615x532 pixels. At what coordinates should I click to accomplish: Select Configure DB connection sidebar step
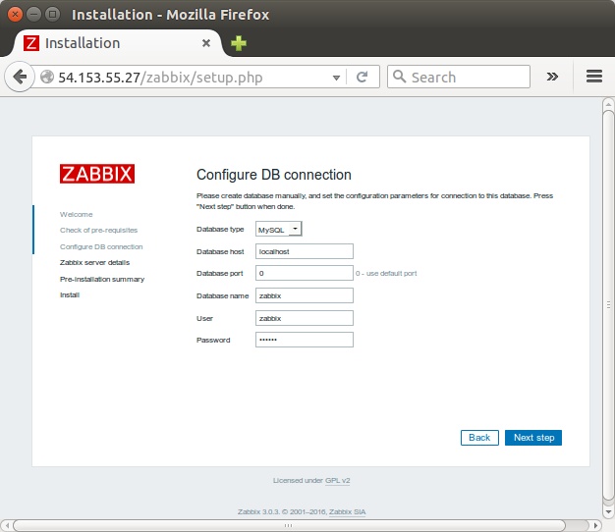(x=101, y=246)
